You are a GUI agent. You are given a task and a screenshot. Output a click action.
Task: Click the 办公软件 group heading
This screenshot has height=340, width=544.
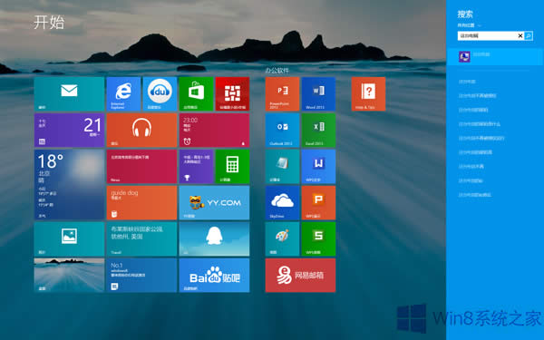click(277, 71)
